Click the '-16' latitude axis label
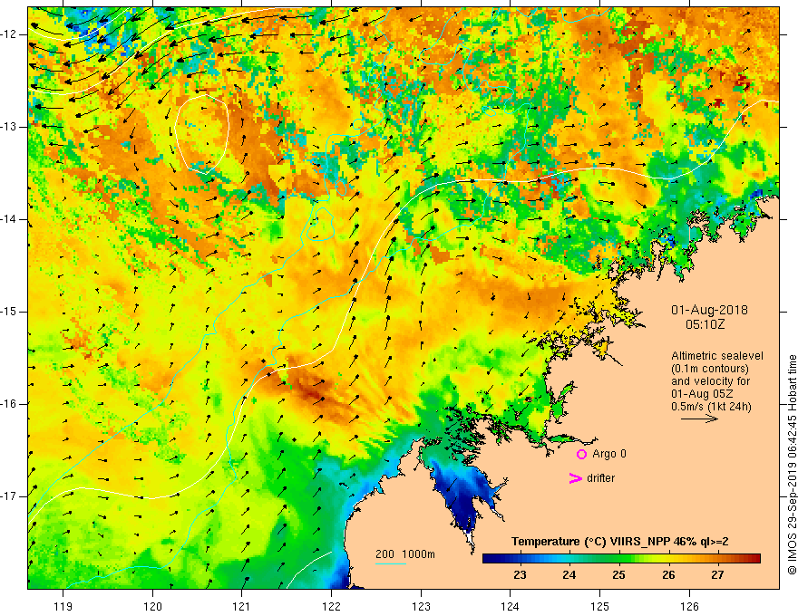The height and width of the screenshot is (616, 798). [9, 404]
